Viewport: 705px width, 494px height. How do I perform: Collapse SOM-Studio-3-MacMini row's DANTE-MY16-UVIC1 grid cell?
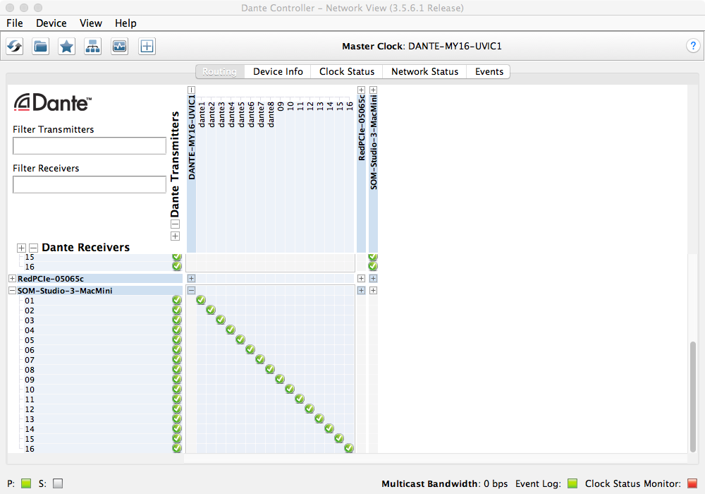pyautogui.click(x=192, y=291)
